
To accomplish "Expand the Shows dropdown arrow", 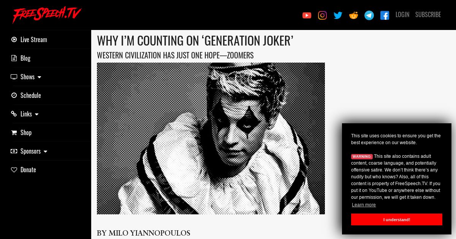I will (39, 77).
